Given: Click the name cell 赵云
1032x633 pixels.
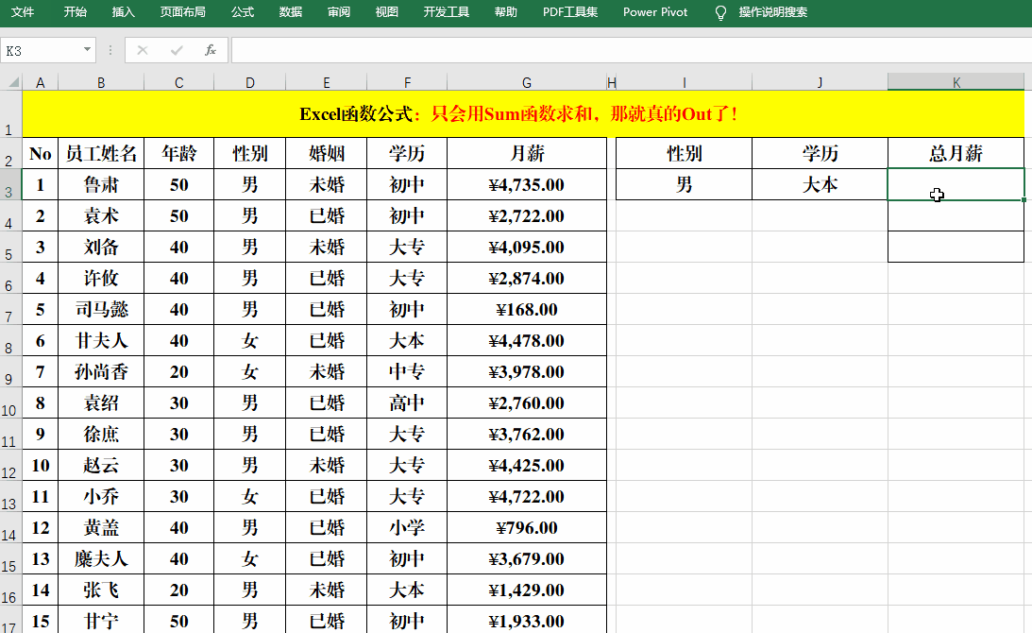Looking at the screenshot, I should click(101, 465).
